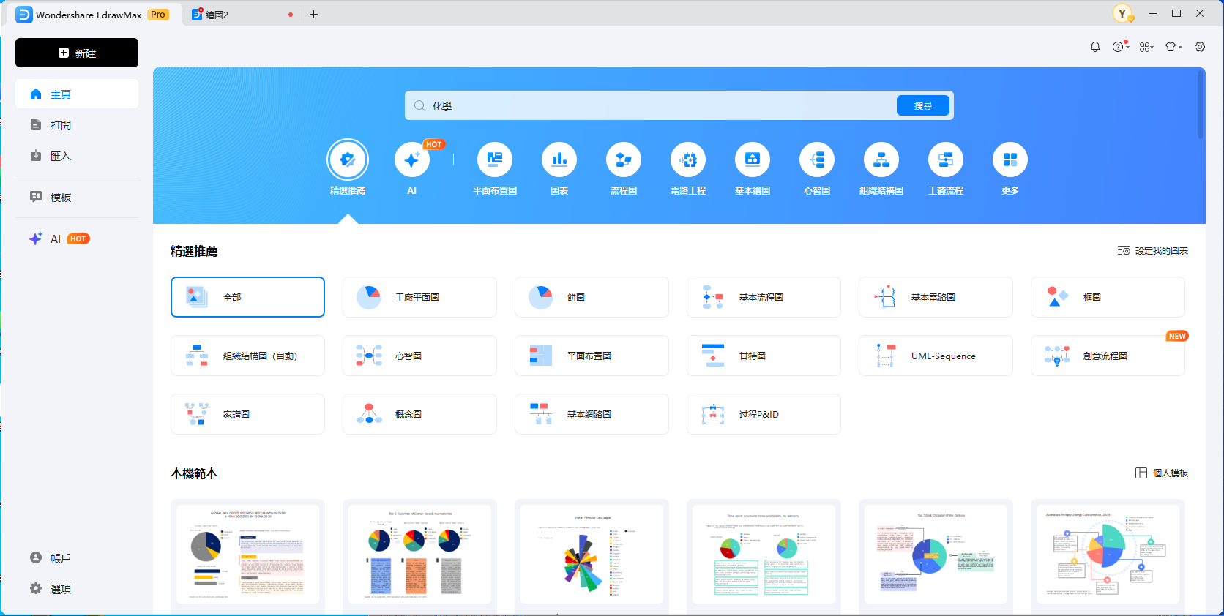The width and height of the screenshot is (1224, 616).
Task: Click the 新建 button
Action: (77, 53)
